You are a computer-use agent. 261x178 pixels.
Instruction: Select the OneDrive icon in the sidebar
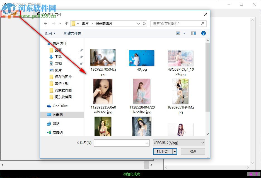[x=49, y=106]
